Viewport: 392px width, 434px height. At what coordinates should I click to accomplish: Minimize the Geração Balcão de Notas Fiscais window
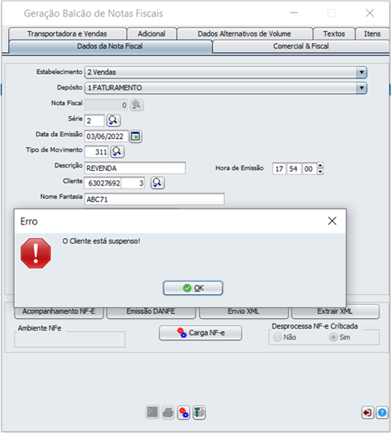click(x=293, y=13)
